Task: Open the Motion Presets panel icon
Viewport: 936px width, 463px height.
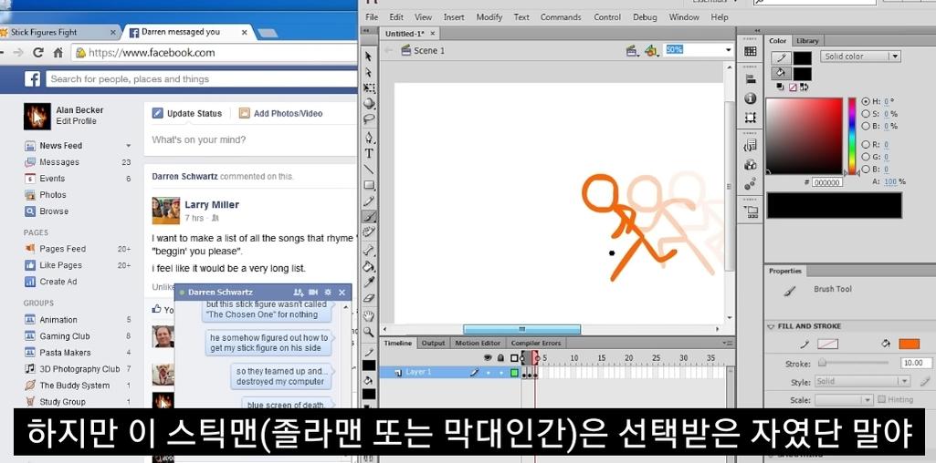Action: pyautogui.click(x=751, y=183)
